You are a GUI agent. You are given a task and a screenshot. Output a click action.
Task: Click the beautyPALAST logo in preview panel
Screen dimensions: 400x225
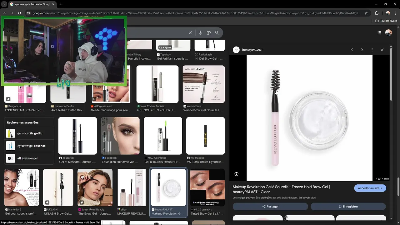(x=236, y=50)
